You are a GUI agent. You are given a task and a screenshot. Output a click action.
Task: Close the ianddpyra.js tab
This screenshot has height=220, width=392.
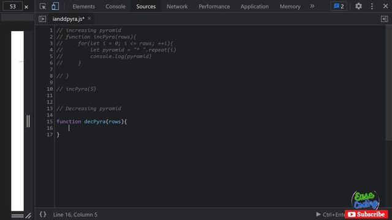[x=89, y=18]
